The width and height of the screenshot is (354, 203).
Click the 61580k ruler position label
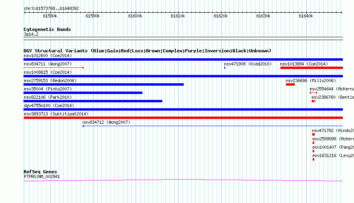click(50, 16)
